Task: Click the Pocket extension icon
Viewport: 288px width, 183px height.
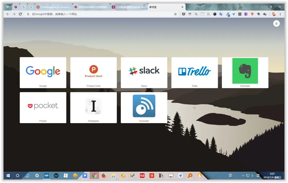Action: click(184, 14)
